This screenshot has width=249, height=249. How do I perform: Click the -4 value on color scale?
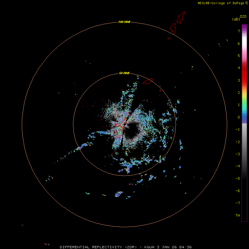(x=238, y=166)
